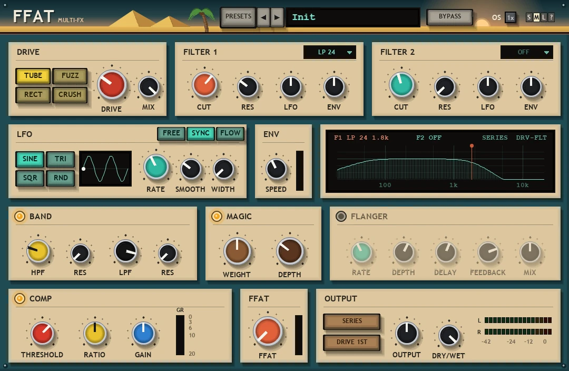Click the OUTPUT level knob
This screenshot has width=569, height=371.
pos(407,333)
